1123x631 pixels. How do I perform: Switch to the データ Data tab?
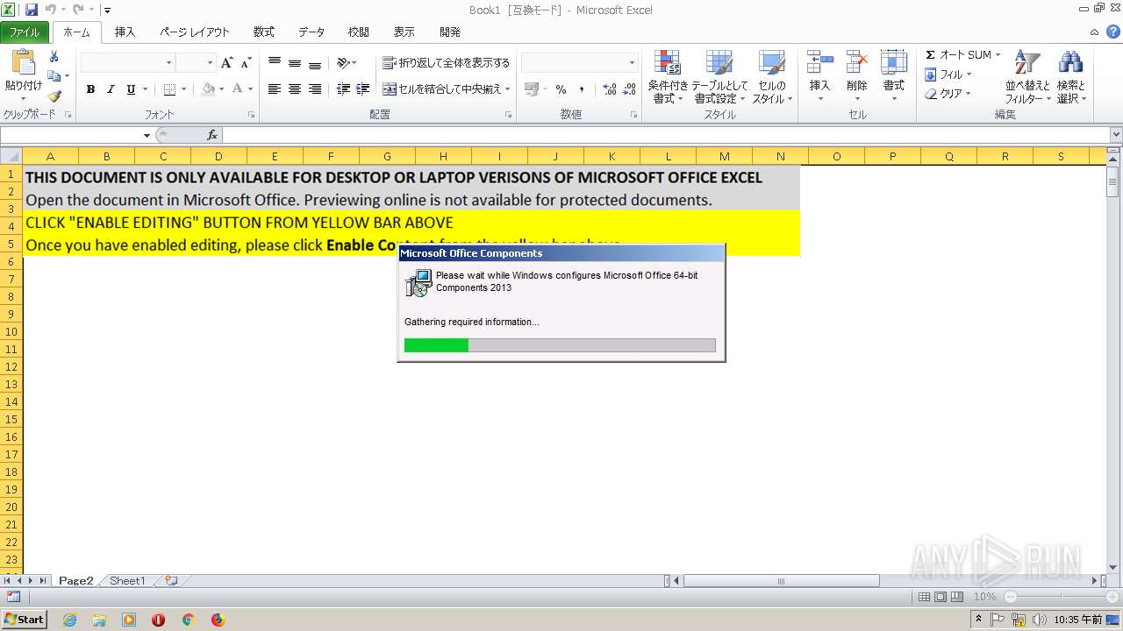point(311,32)
